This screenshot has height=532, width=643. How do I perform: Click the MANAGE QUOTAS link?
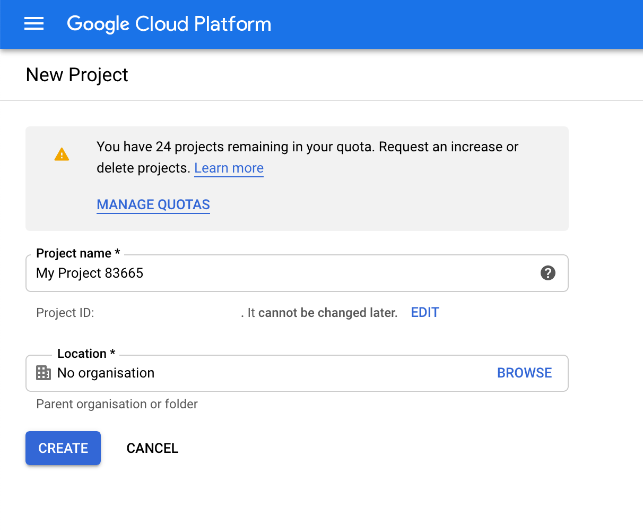[x=153, y=204]
